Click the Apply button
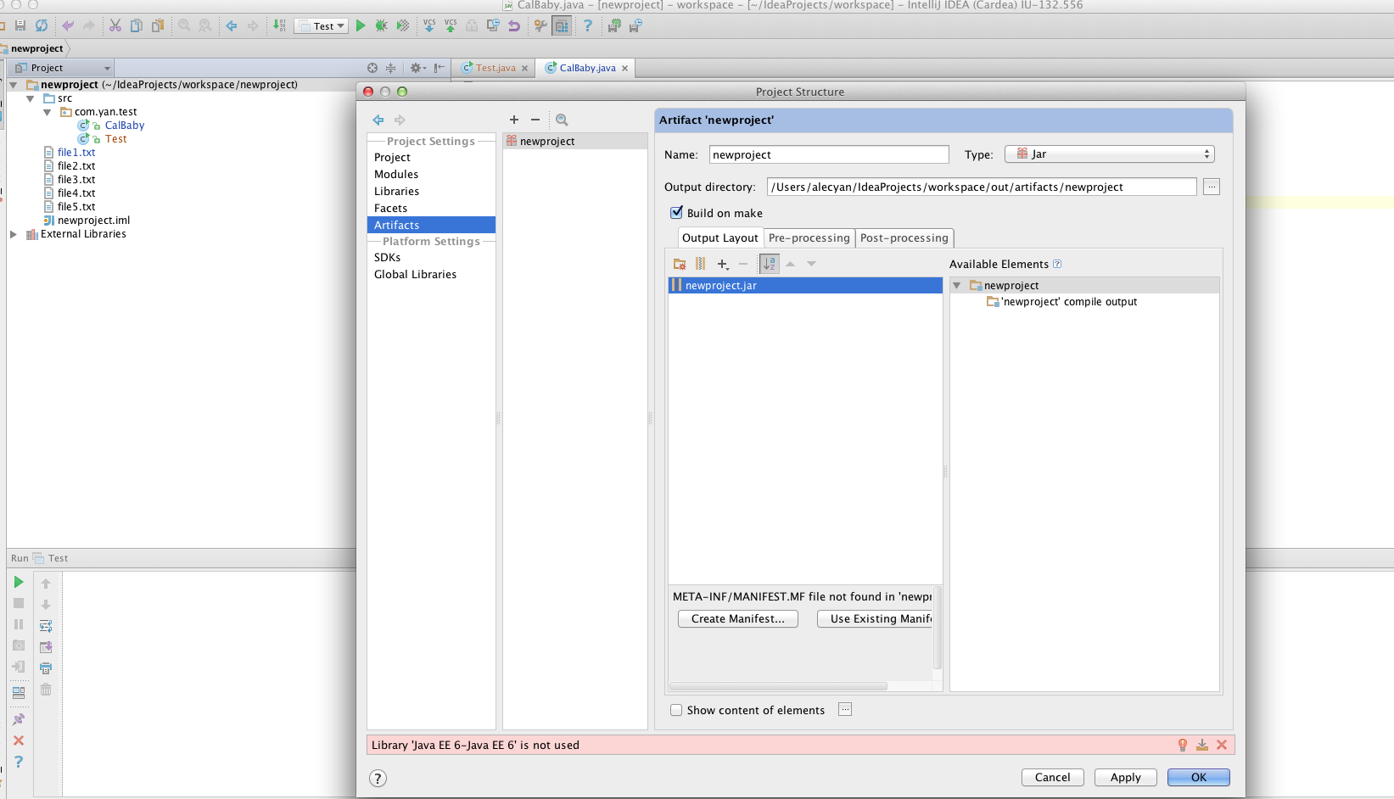 [1125, 777]
